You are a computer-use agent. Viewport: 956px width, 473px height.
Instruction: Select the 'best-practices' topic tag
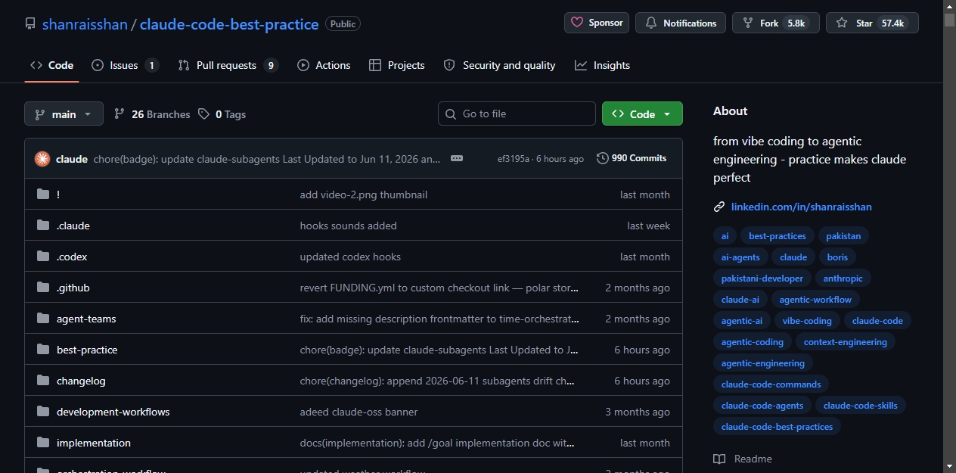(x=778, y=236)
